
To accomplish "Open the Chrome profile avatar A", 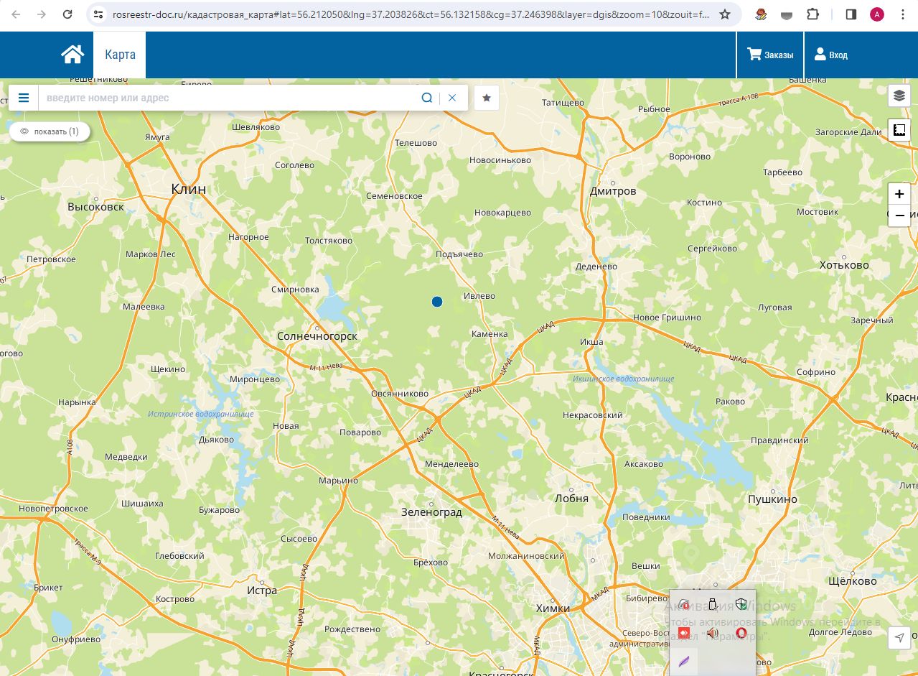I will pos(876,14).
